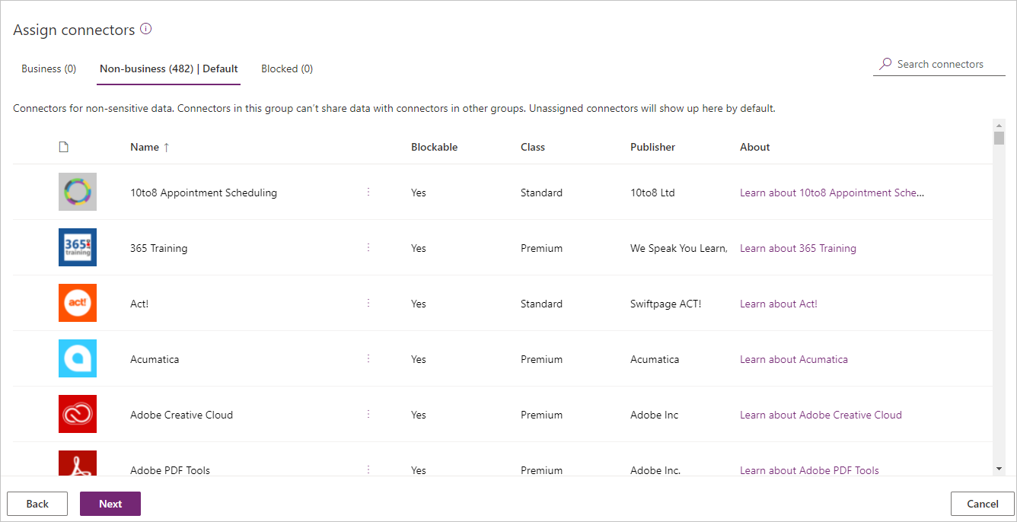Click the Standard class cell for Act!
This screenshot has height=522, width=1017.
point(541,304)
